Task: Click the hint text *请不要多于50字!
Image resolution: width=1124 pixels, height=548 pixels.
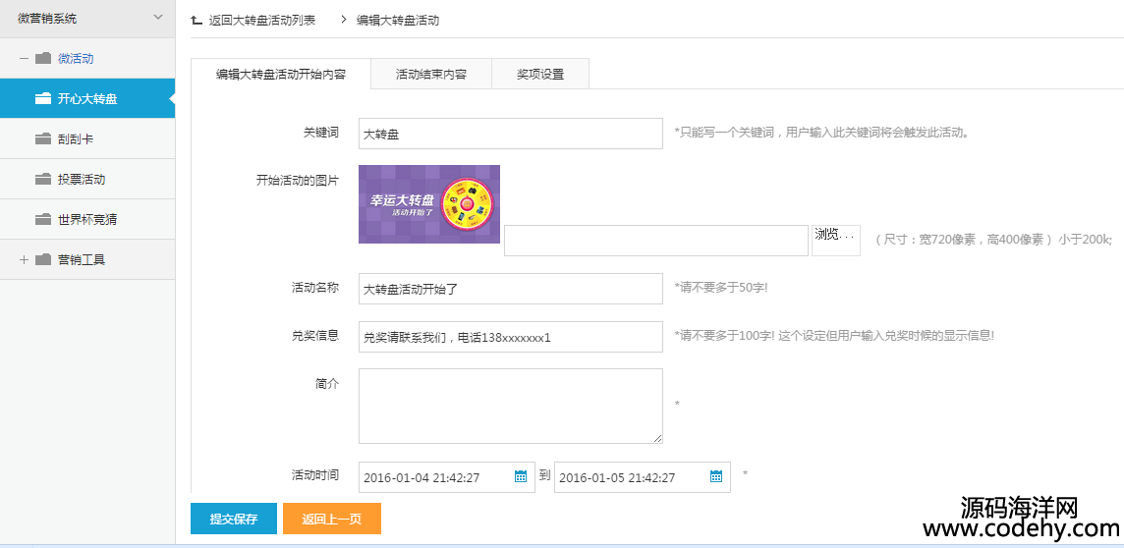Action: coord(721,287)
